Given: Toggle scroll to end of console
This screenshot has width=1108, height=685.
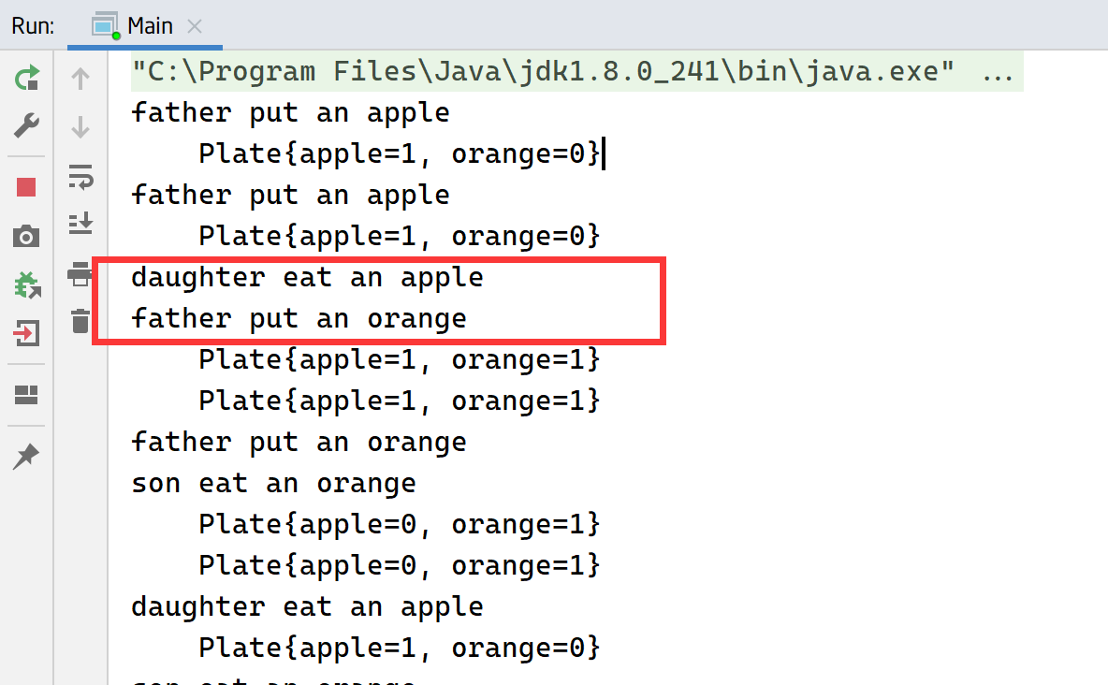Looking at the screenshot, I should pyautogui.click(x=80, y=222).
